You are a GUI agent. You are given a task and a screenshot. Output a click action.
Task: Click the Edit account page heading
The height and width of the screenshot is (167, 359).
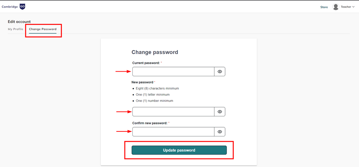pos(19,21)
